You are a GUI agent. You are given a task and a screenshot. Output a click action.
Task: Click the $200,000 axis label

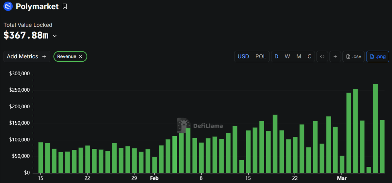[20, 107]
